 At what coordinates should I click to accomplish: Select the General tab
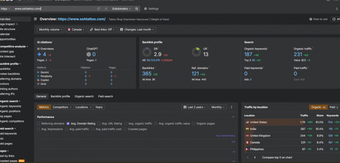(x=41, y=96)
